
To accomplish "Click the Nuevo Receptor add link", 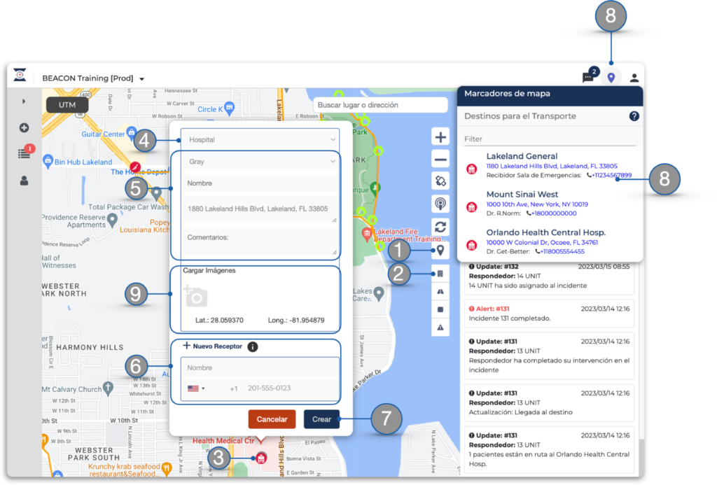I will (213, 346).
